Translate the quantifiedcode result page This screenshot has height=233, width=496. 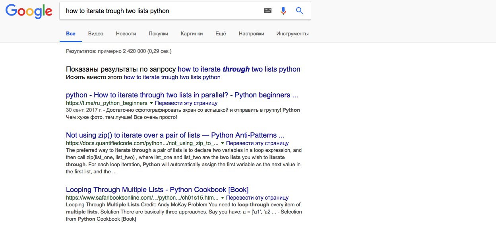coord(257,143)
